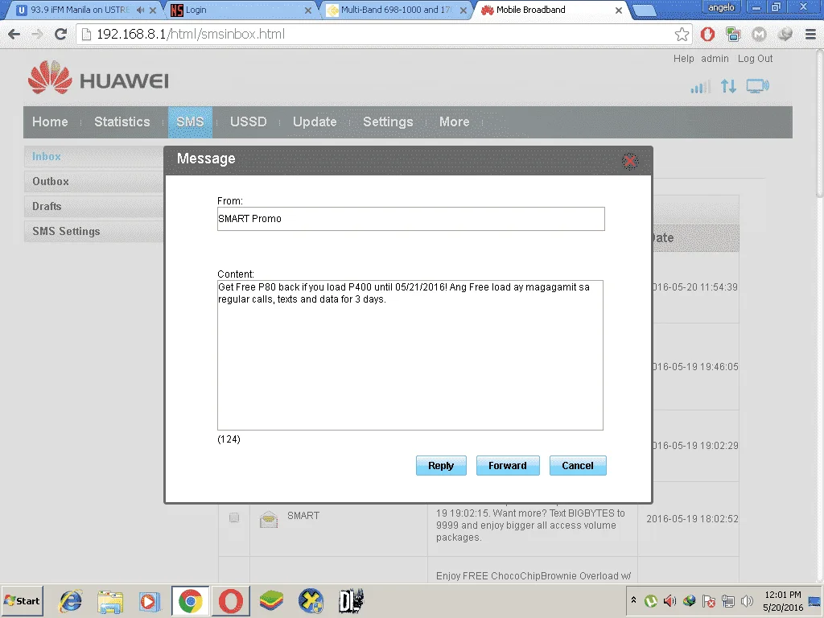Bookmark the page with the star icon

(682, 35)
